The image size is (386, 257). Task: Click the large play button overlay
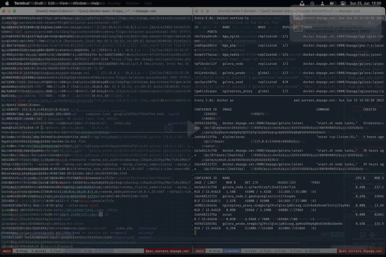point(193,128)
